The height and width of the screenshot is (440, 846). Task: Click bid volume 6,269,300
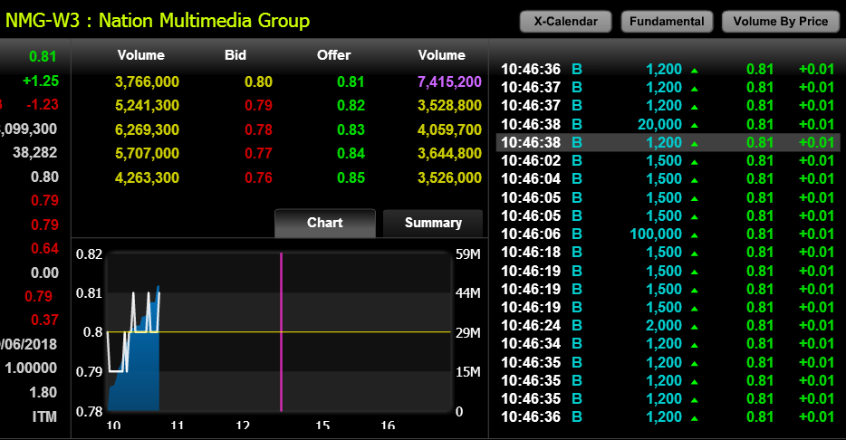tap(147, 130)
